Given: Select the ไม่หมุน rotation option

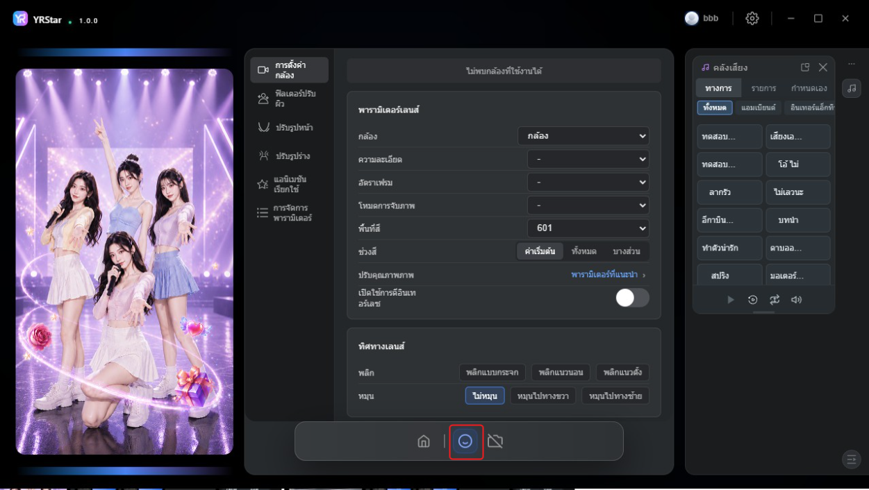Looking at the screenshot, I should click(x=485, y=396).
